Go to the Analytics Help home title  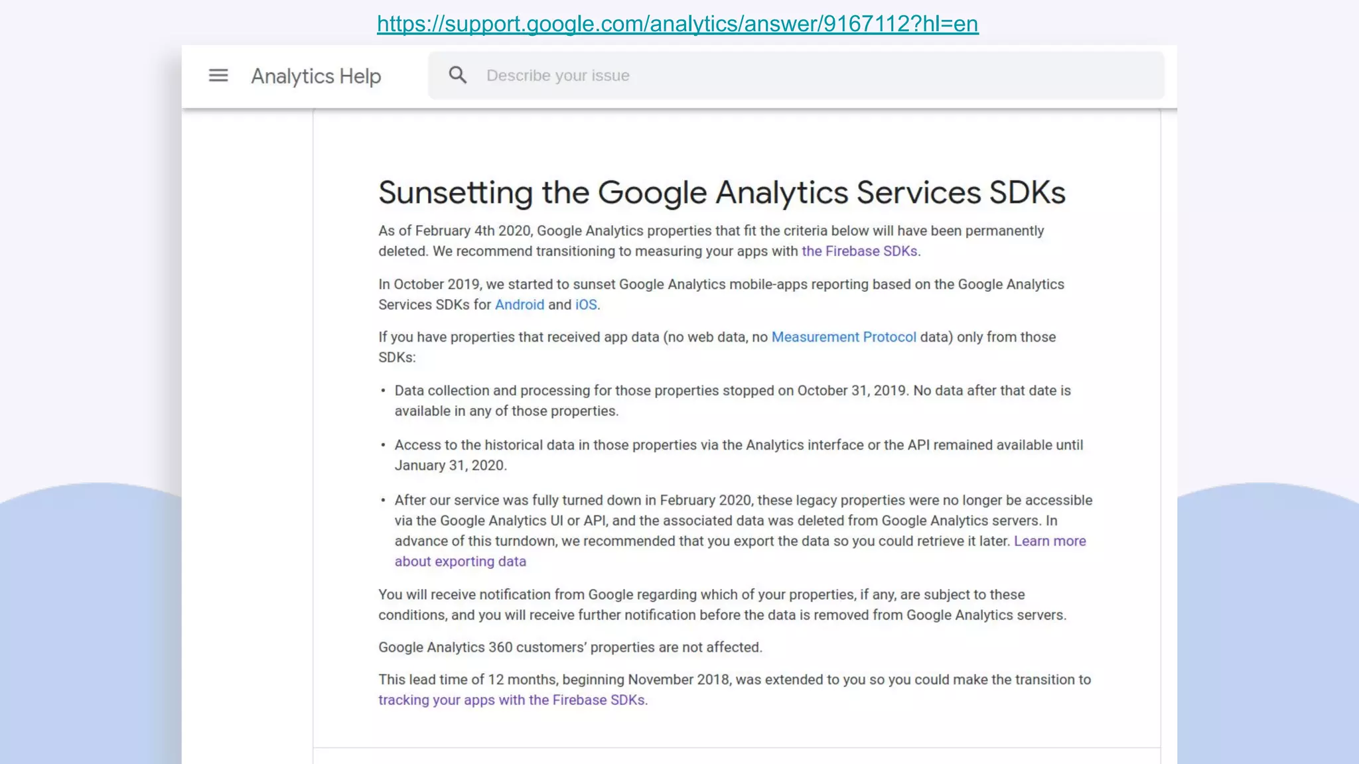pyautogui.click(x=316, y=76)
